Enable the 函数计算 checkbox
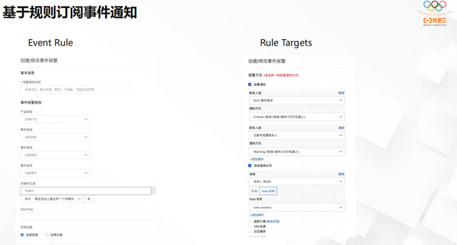 pos(250,221)
